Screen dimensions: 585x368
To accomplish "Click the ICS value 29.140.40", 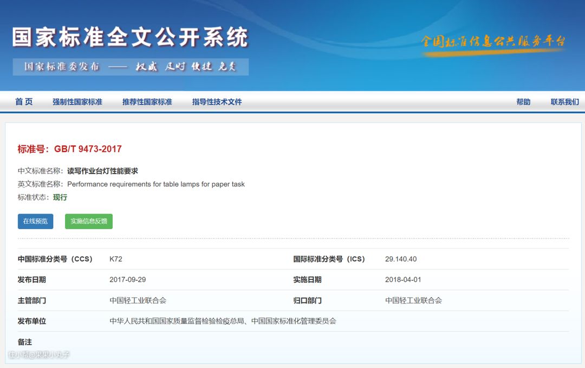I will (401, 259).
